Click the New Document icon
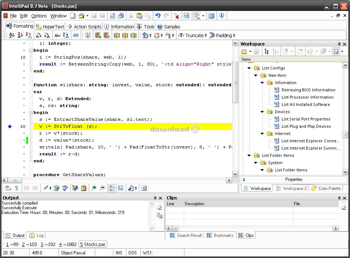The height and width of the screenshot is (258, 350). coord(73,16)
